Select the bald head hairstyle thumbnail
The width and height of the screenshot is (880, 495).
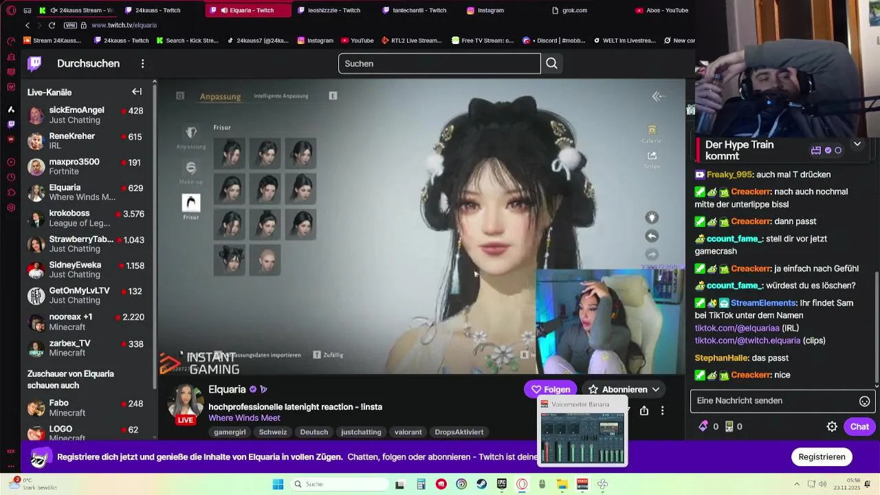[265, 260]
